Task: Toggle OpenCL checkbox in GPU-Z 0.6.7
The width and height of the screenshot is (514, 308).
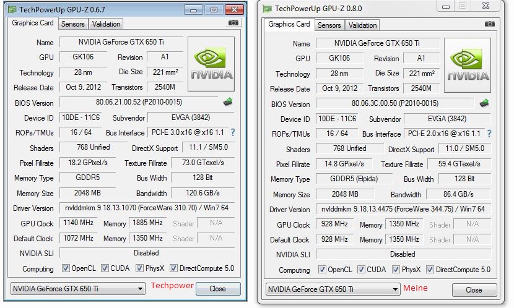Action: pos(66,268)
